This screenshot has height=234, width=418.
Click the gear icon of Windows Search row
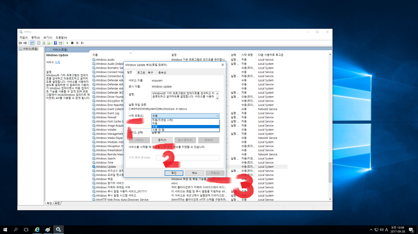(x=94, y=159)
